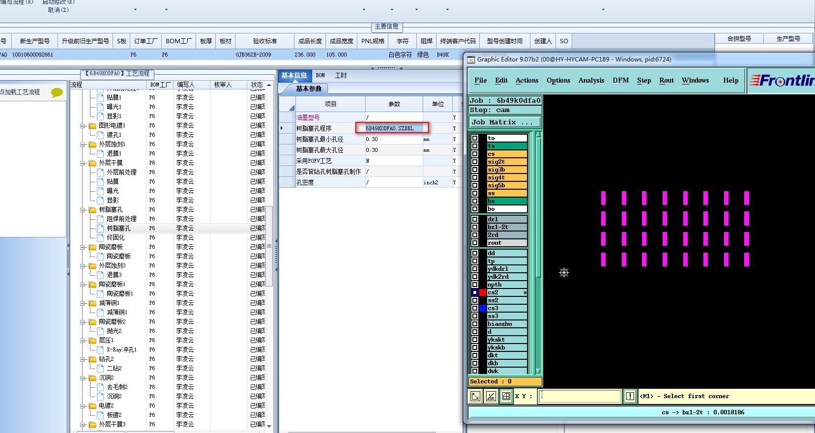The width and height of the screenshot is (815, 433).
Task: Click the blue color swatch of cs3 layer
Action: click(483, 308)
